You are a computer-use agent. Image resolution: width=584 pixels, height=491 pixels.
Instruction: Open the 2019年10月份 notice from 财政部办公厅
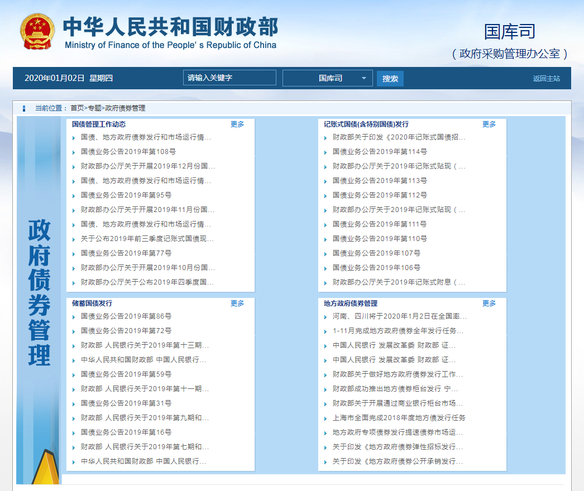(148, 268)
